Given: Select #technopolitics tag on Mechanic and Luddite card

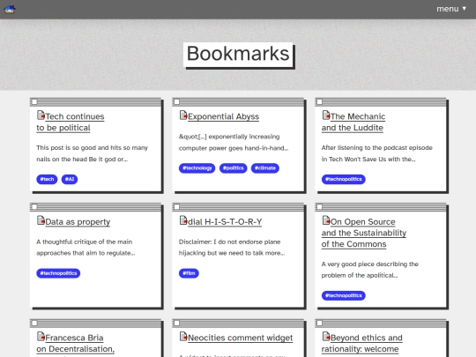Looking at the screenshot, I should point(344,179).
